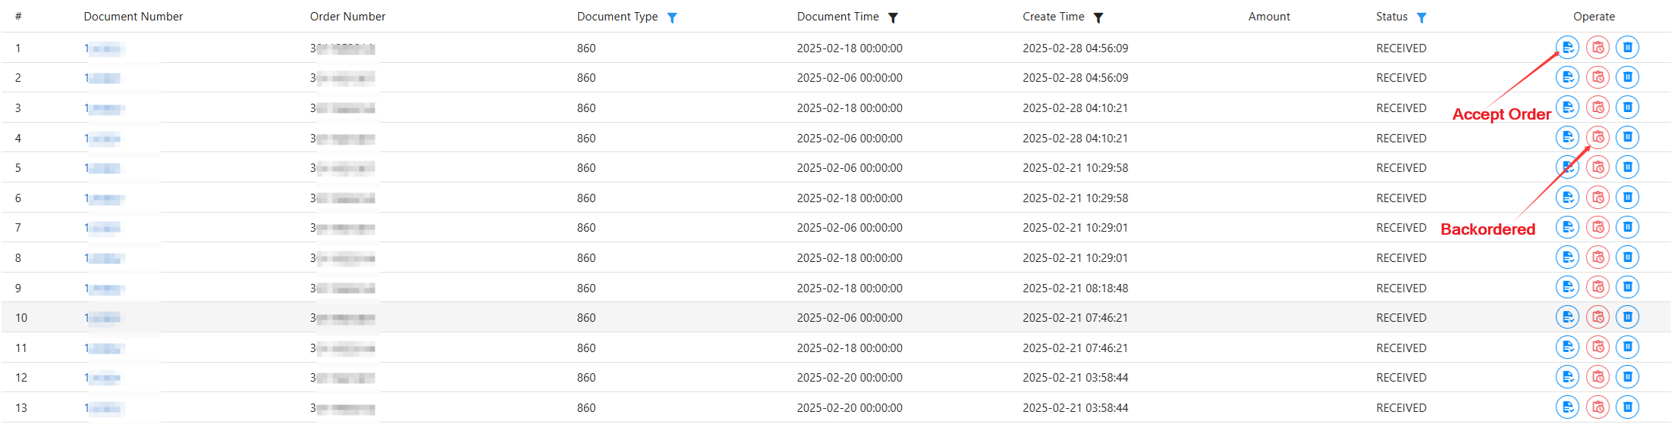Delete the document in row 9

(x=1627, y=287)
